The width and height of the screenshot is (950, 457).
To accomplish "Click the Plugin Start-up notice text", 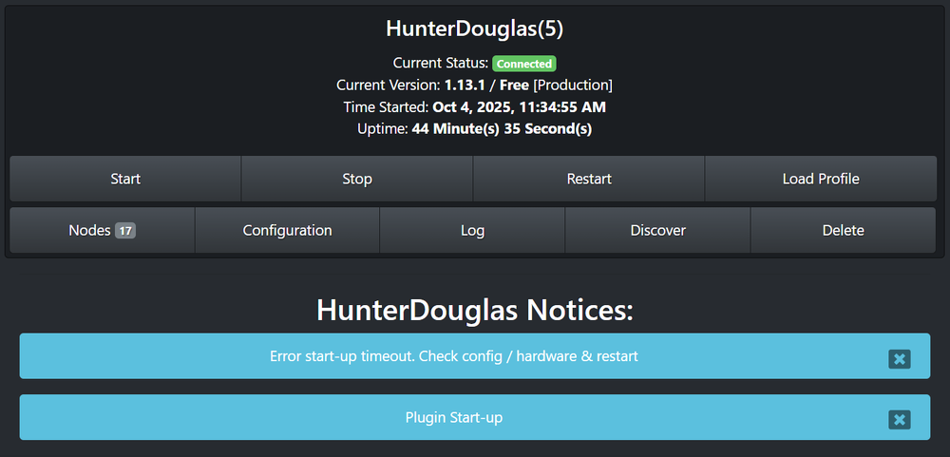I will [454, 418].
